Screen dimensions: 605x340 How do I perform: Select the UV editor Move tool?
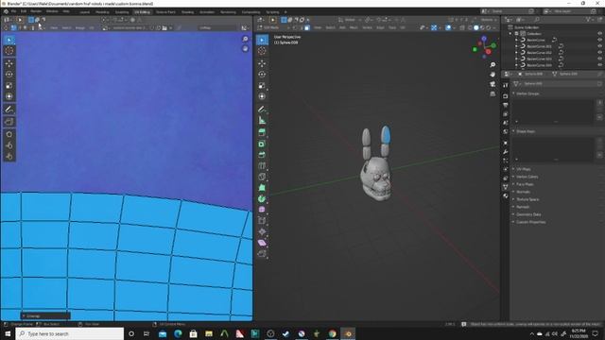(x=9, y=63)
